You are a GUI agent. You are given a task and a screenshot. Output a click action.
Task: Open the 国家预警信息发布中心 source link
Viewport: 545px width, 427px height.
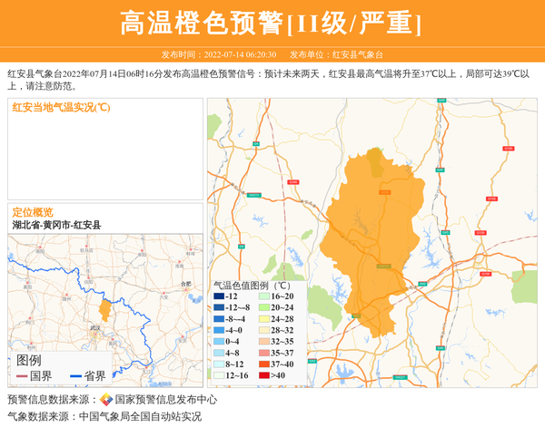point(165,400)
